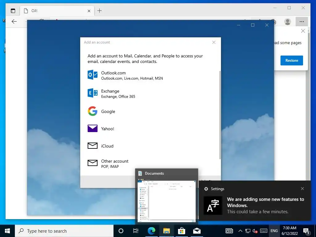316x237 pixels.
Task: Click the Type here to search box
Action: tap(64, 231)
